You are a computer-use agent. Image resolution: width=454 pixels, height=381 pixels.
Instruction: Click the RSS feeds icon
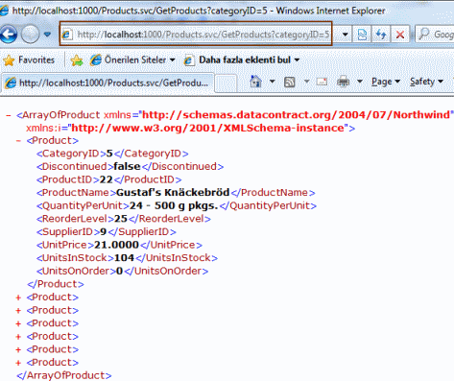pyautogui.click(x=290, y=83)
